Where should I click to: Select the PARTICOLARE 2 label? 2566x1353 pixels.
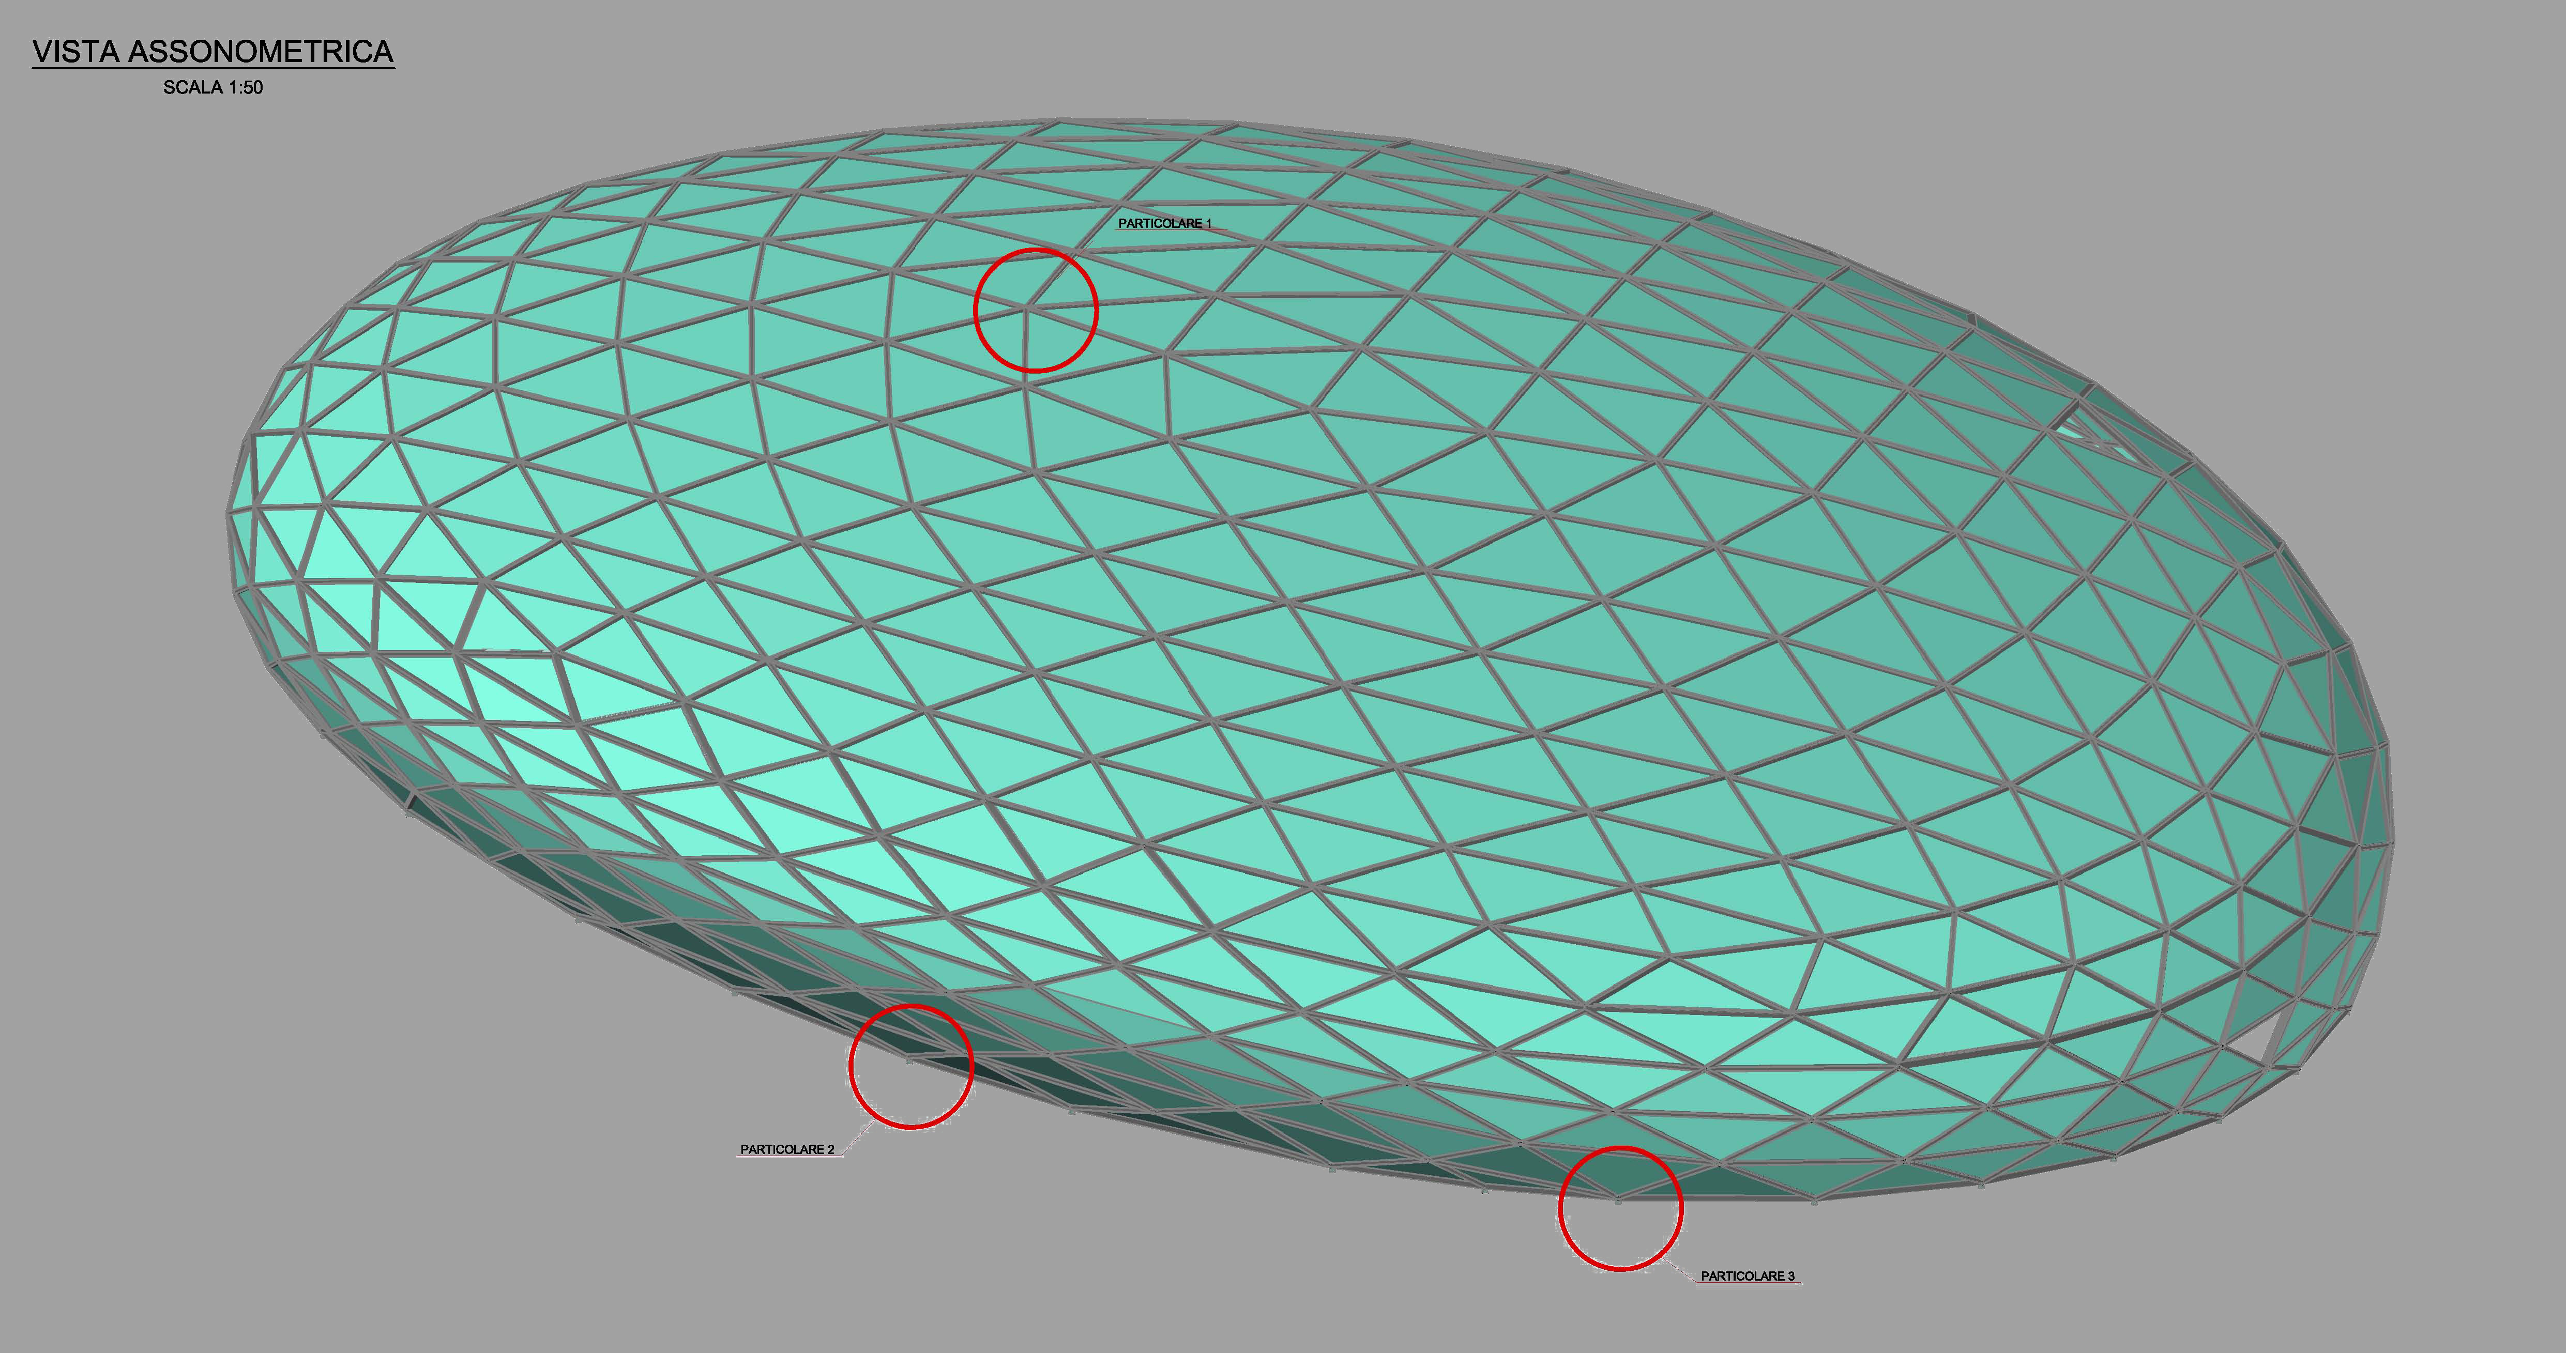tap(787, 1150)
